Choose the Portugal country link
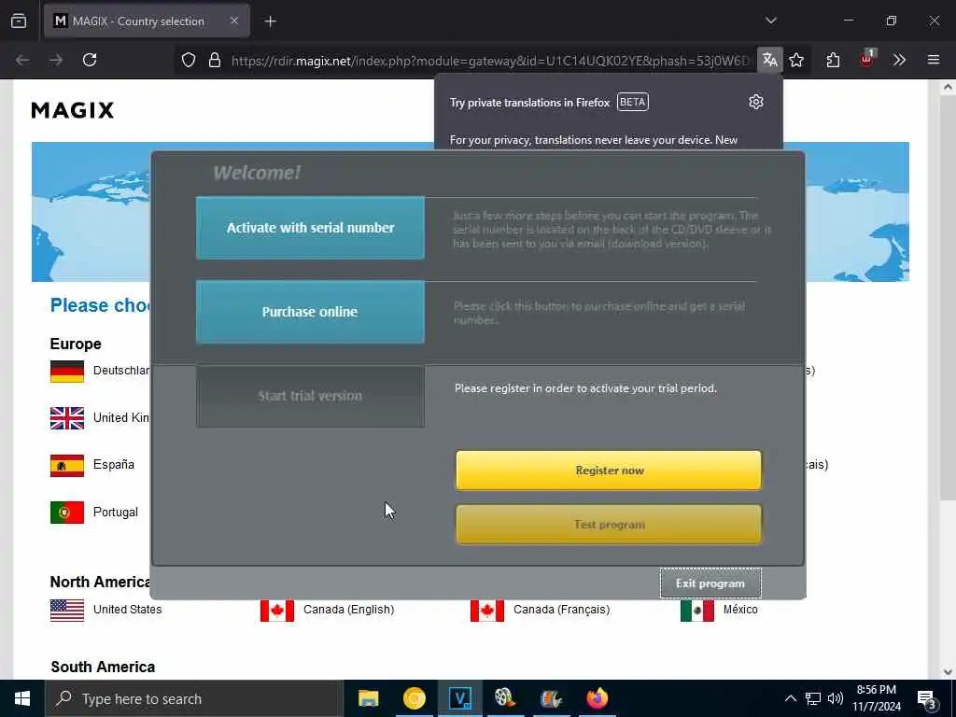 (x=115, y=513)
